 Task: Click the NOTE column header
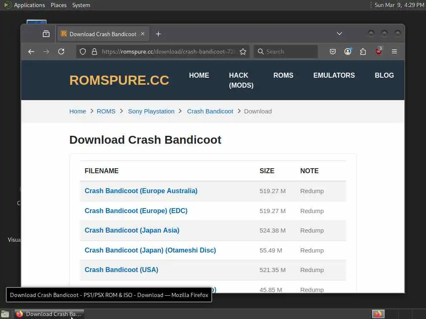310,171
